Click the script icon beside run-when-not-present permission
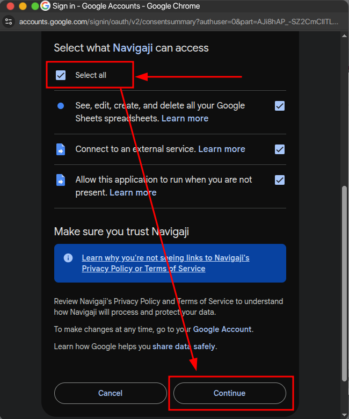The image size is (349, 419). pos(61,180)
